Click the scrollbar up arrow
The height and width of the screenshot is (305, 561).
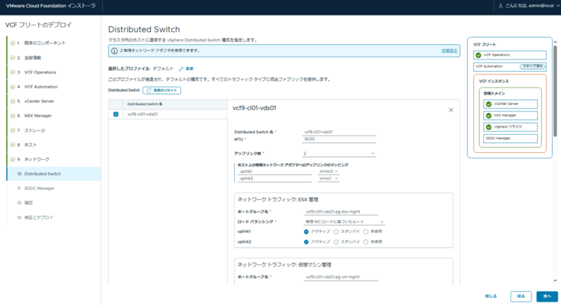click(x=555, y=42)
